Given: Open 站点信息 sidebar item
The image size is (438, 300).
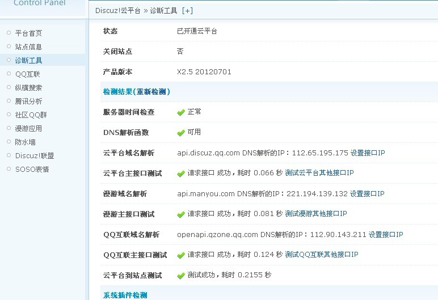Looking at the screenshot, I should coord(28,47).
